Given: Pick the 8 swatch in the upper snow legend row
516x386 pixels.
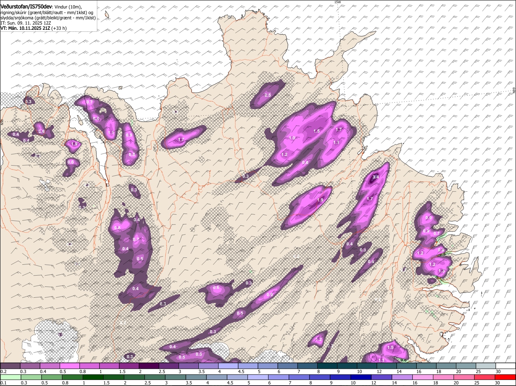Looking at the screenshot, I should pyautogui.click(x=327, y=365).
